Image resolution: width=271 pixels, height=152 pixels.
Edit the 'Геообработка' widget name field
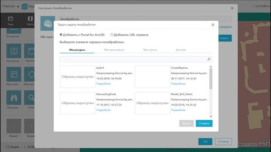[145, 19]
